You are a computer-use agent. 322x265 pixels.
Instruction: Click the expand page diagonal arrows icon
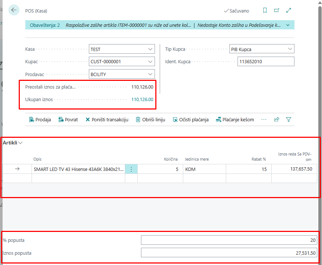[289, 11]
